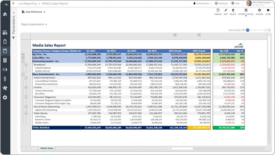
Task: Click Live Reporting in the breadcrumb
Action: pyautogui.click(x=27, y=4)
